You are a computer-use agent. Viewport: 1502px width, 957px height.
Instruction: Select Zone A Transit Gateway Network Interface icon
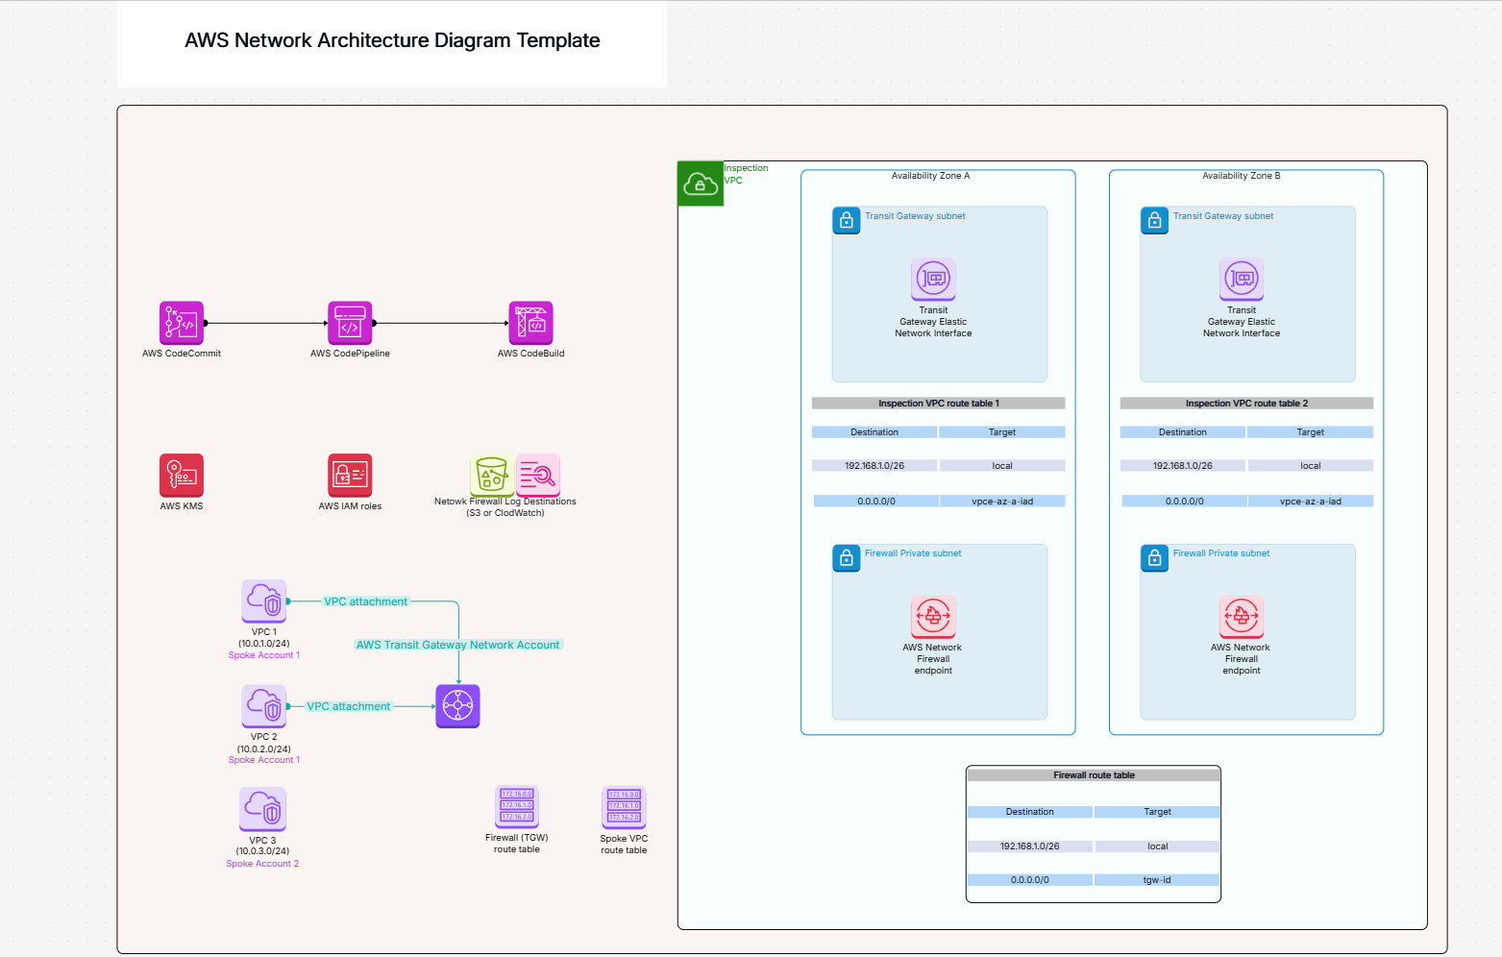[933, 280]
